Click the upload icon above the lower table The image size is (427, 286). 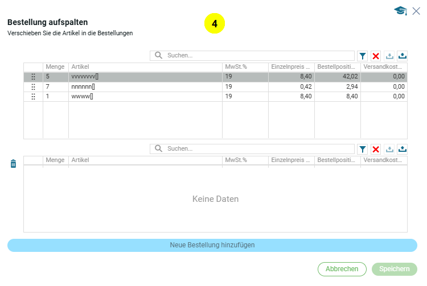point(403,149)
